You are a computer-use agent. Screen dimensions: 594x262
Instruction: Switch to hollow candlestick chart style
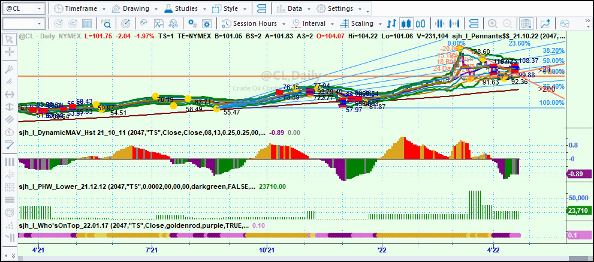tap(421, 23)
